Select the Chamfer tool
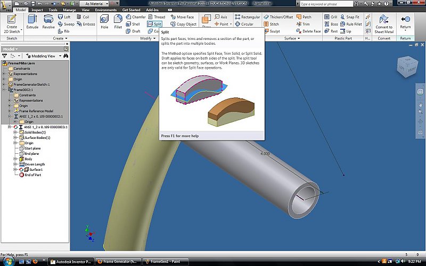426x266 pixels. click(136, 17)
